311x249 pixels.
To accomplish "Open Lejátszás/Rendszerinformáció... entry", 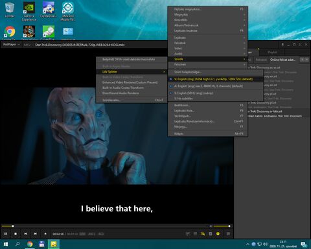I will pos(208,121).
